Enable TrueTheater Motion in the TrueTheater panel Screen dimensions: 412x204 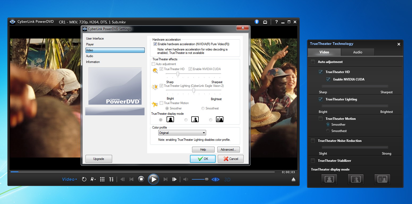pos(321,119)
